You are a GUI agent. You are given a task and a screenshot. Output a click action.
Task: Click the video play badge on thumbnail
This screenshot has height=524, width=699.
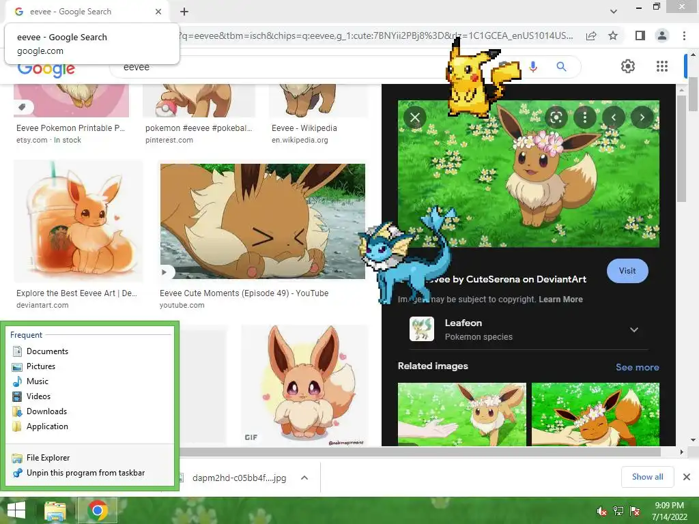[164, 272]
